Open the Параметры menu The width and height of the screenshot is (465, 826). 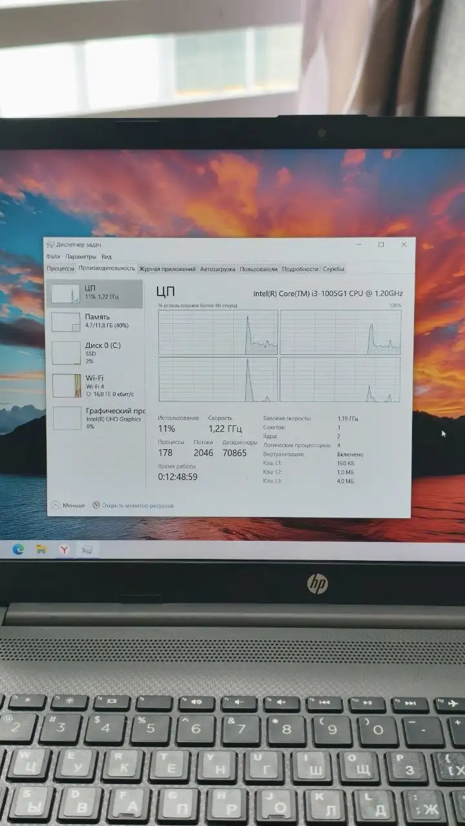[x=81, y=257]
